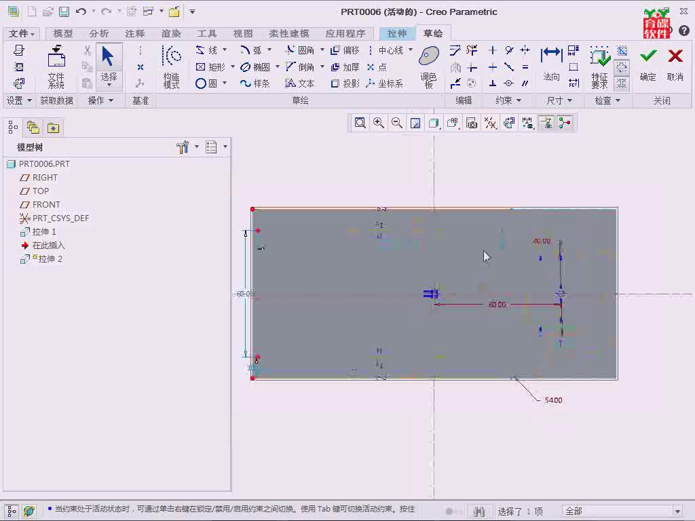
Task: Choose the Rectangle sketch tool
Action: (210, 67)
